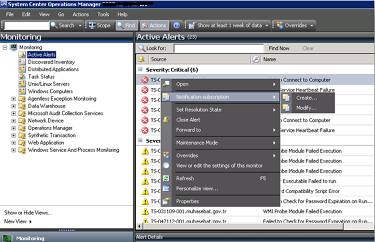Click the Personalize view icon in context menu
This screenshot has height=242, width=375.
(166, 188)
